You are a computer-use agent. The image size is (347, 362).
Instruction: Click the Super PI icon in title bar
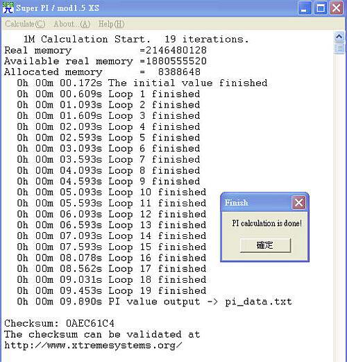coord(8,8)
